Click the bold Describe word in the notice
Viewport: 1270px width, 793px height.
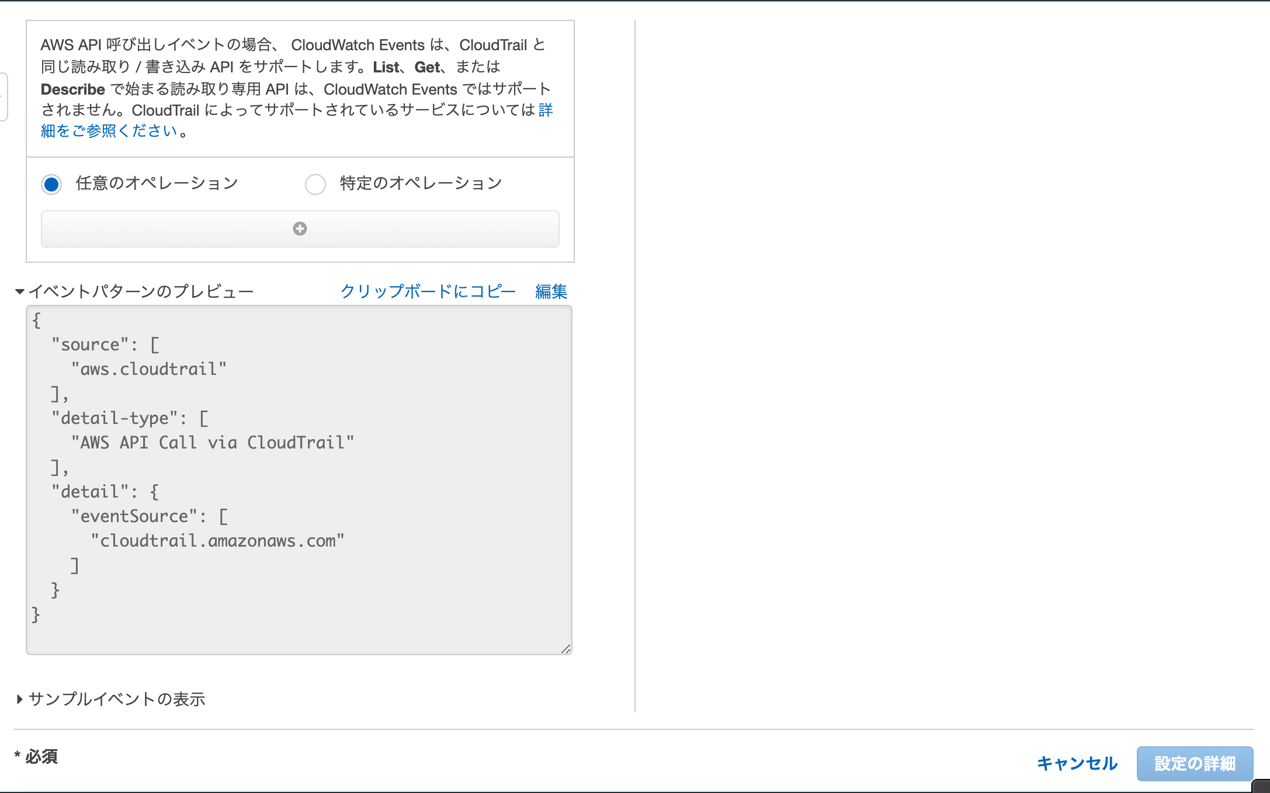[73, 89]
